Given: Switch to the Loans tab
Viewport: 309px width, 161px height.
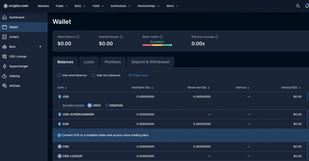Looking at the screenshot, I should click(x=89, y=62).
